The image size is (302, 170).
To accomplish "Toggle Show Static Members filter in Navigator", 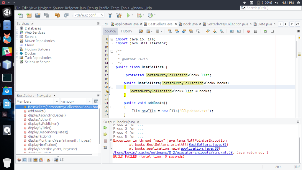I will tap(30, 160).
